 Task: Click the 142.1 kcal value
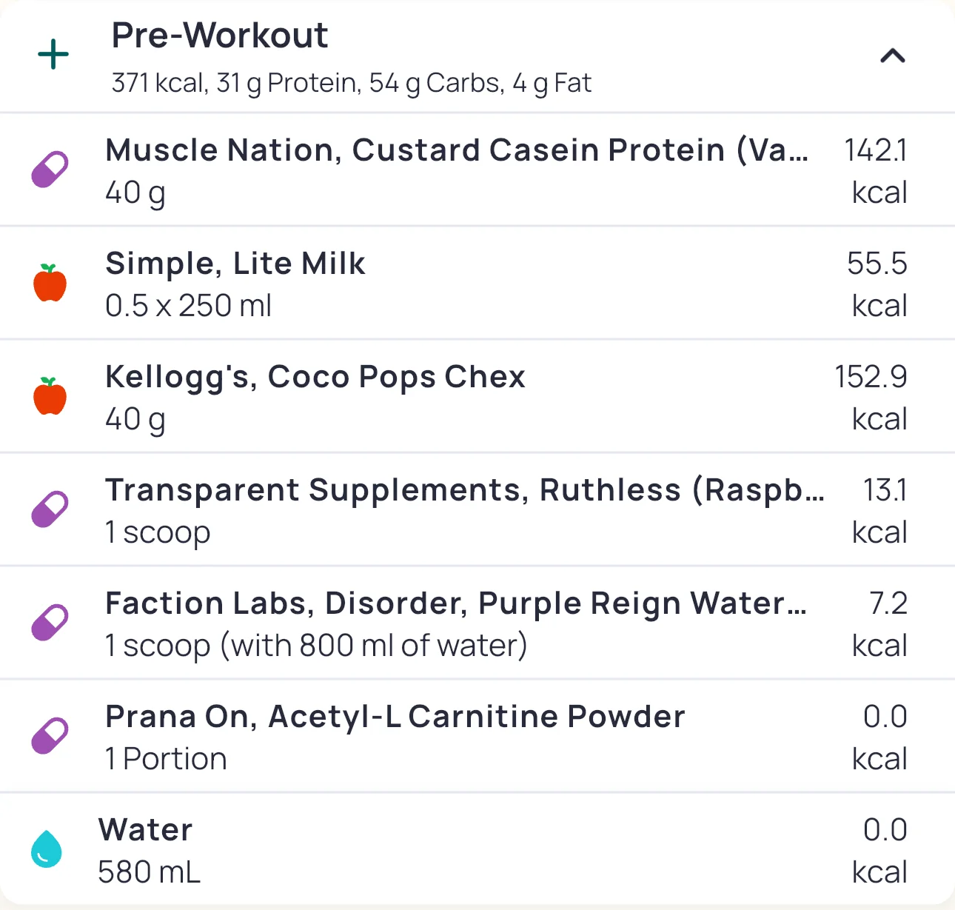pos(877,170)
